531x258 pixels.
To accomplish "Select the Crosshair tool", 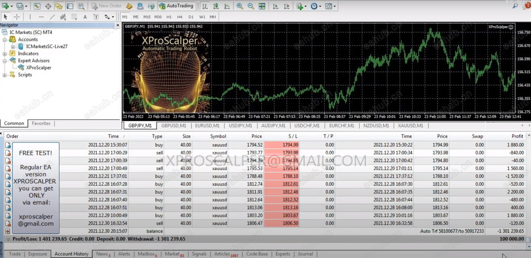I will [x=17, y=17].
